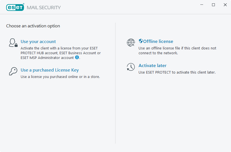Screen dimensions: 231x152
Task: Click the 'Choose an activation option' heading
Action: point(33,26)
